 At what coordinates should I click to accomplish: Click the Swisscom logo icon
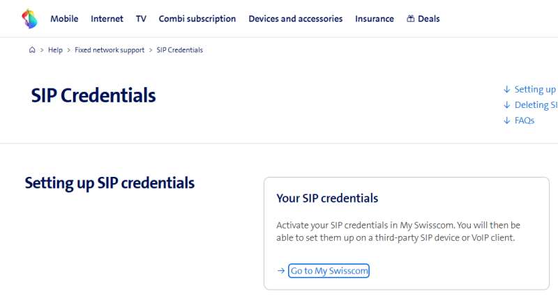29,19
